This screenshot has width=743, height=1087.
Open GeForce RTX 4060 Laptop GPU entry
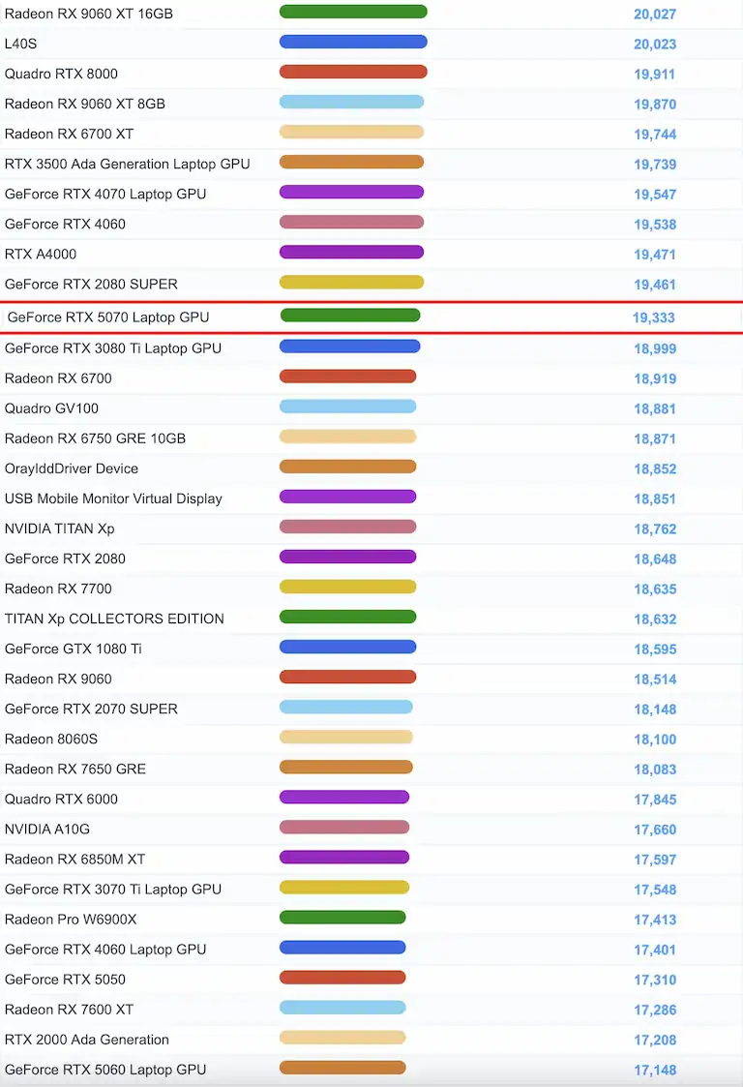105,950
